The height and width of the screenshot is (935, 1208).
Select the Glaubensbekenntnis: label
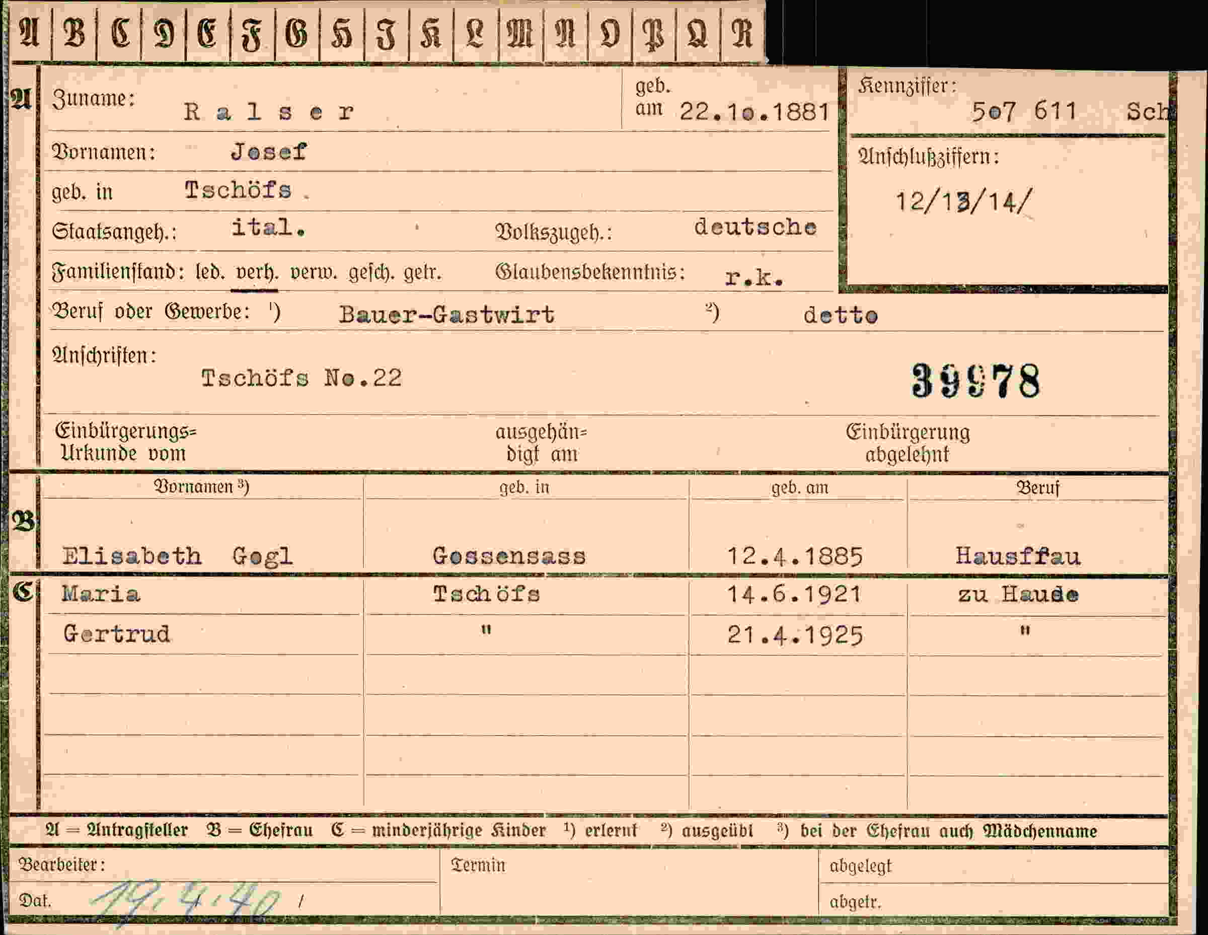[x=589, y=272]
